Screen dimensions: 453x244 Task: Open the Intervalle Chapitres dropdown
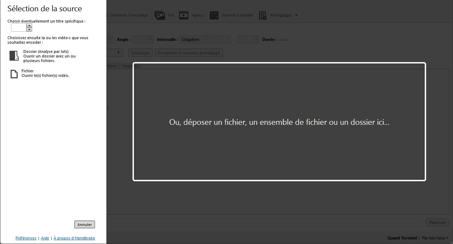pos(194,39)
